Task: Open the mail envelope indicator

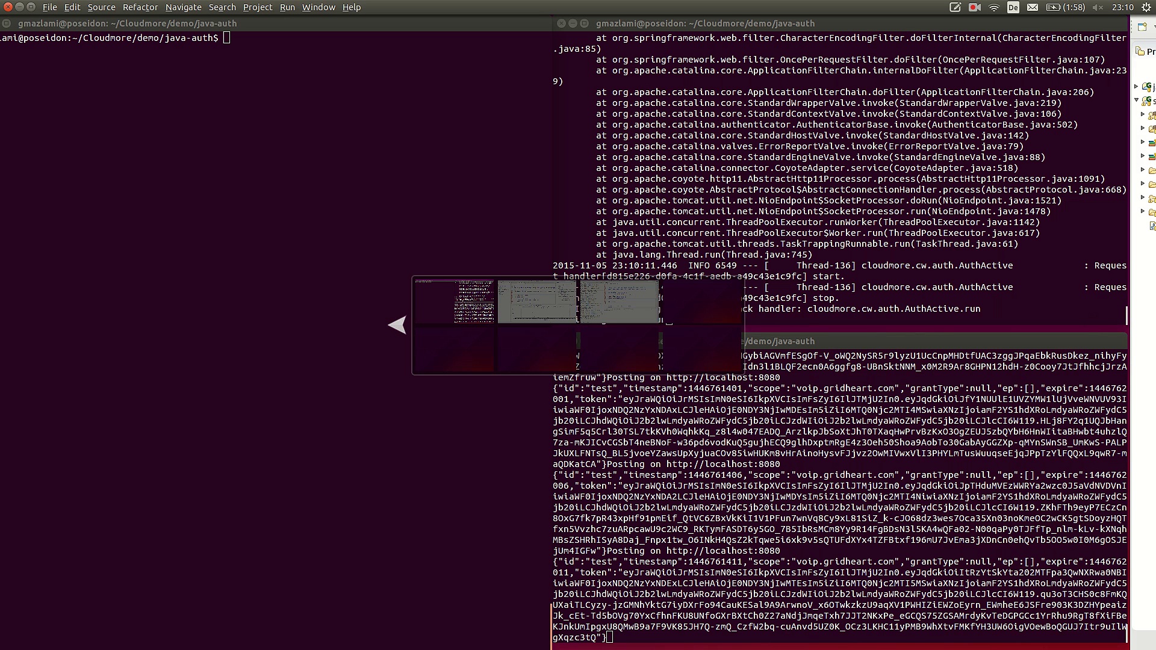Action: pos(1033,7)
